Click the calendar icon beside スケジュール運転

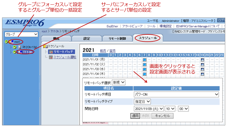(x=51, y=57)
